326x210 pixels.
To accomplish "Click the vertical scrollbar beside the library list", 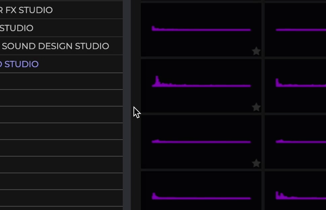I will point(127,105).
